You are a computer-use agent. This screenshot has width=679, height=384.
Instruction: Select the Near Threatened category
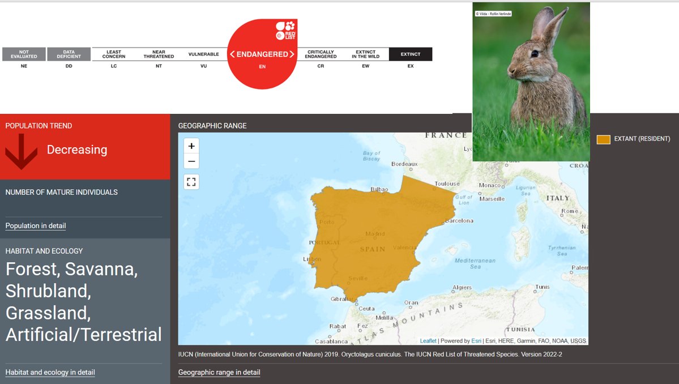(159, 54)
